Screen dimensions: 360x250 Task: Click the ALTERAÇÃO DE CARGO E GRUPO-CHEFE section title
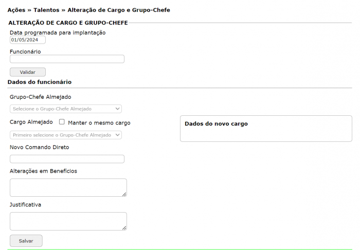point(68,23)
